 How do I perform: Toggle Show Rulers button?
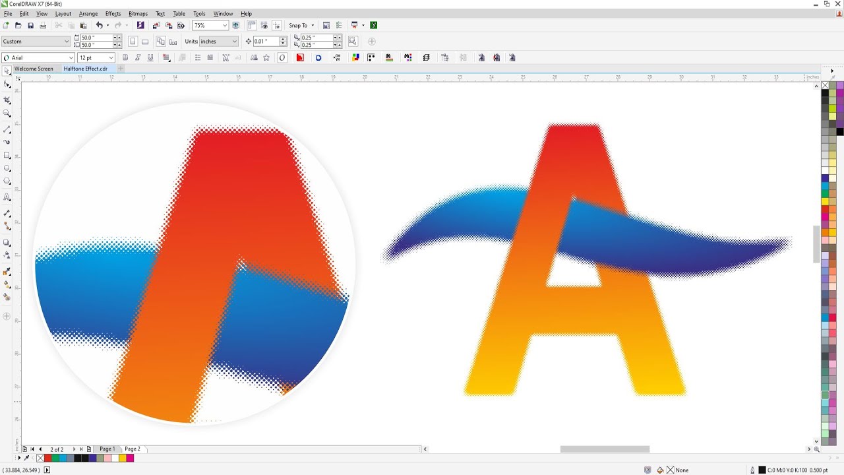coord(252,25)
